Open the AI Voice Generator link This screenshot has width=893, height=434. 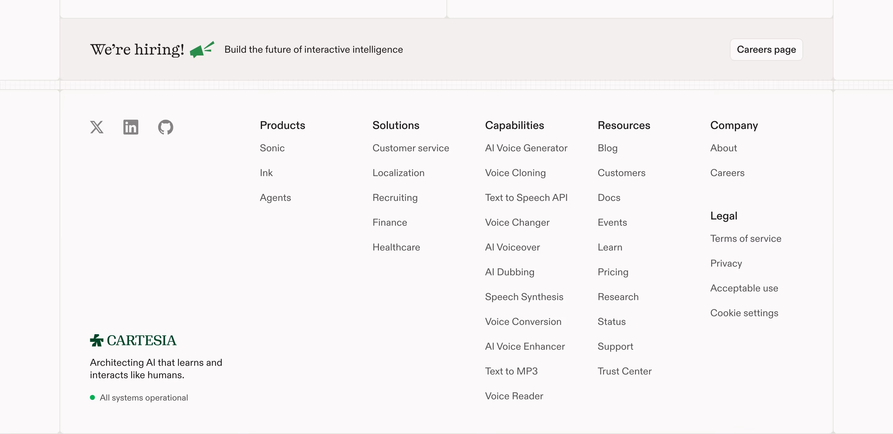(526, 148)
